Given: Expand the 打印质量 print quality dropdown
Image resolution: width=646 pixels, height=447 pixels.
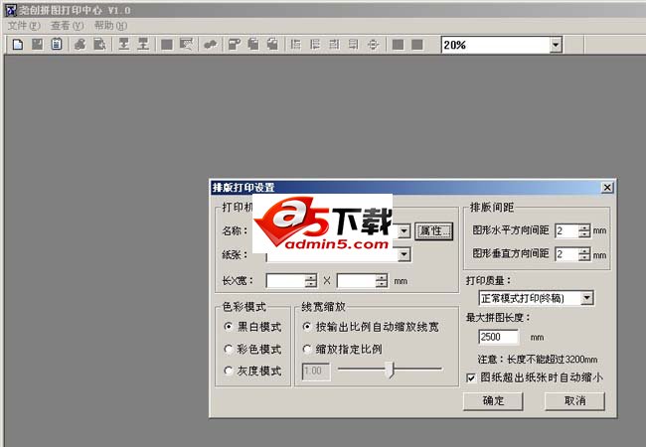Looking at the screenshot, I should point(587,298).
